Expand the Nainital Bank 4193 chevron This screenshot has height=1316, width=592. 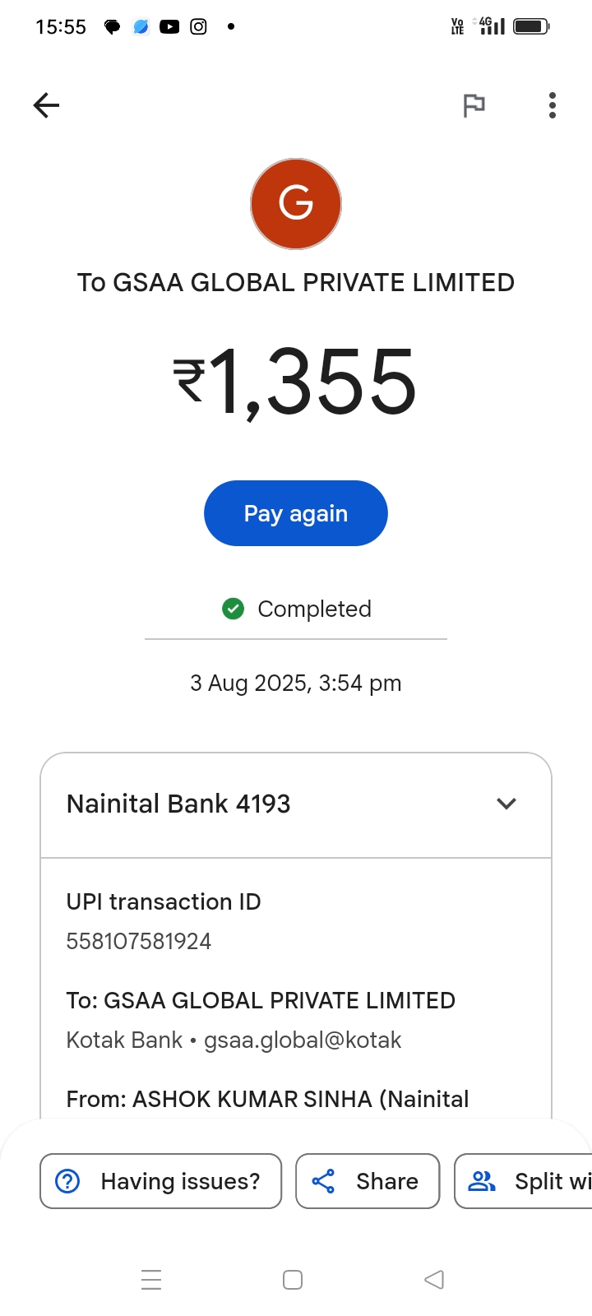[x=506, y=804]
